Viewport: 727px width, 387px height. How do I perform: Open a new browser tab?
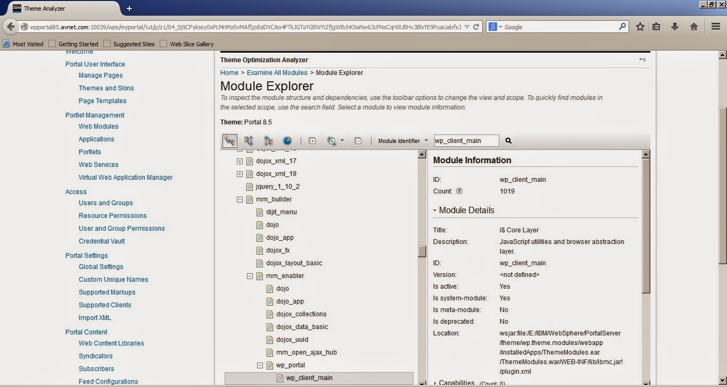[x=129, y=9]
